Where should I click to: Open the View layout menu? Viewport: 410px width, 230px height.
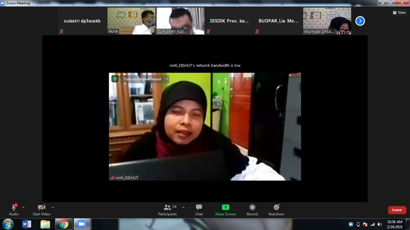coord(399,12)
